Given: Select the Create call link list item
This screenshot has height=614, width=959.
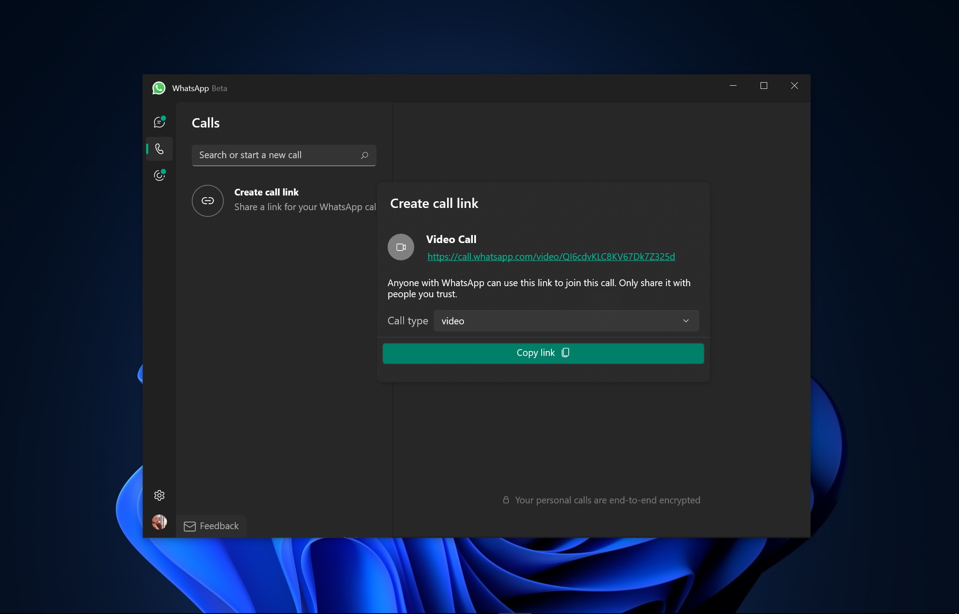Looking at the screenshot, I should pyautogui.click(x=284, y=200).
